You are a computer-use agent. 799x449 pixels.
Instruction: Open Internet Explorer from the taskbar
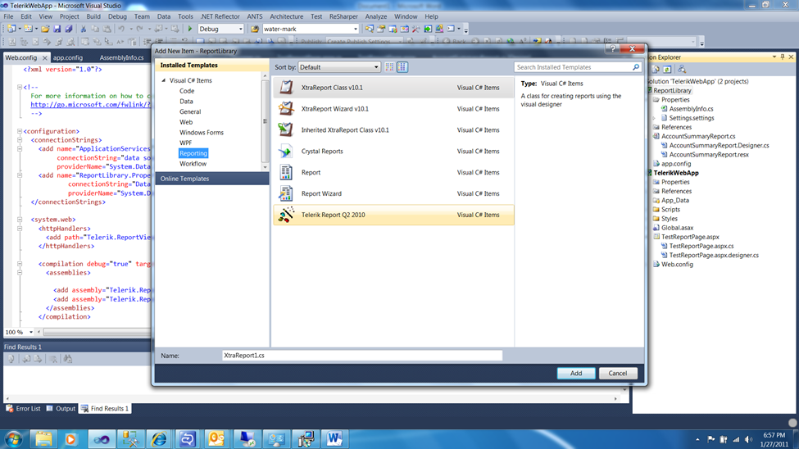click(x=159, y=439)
